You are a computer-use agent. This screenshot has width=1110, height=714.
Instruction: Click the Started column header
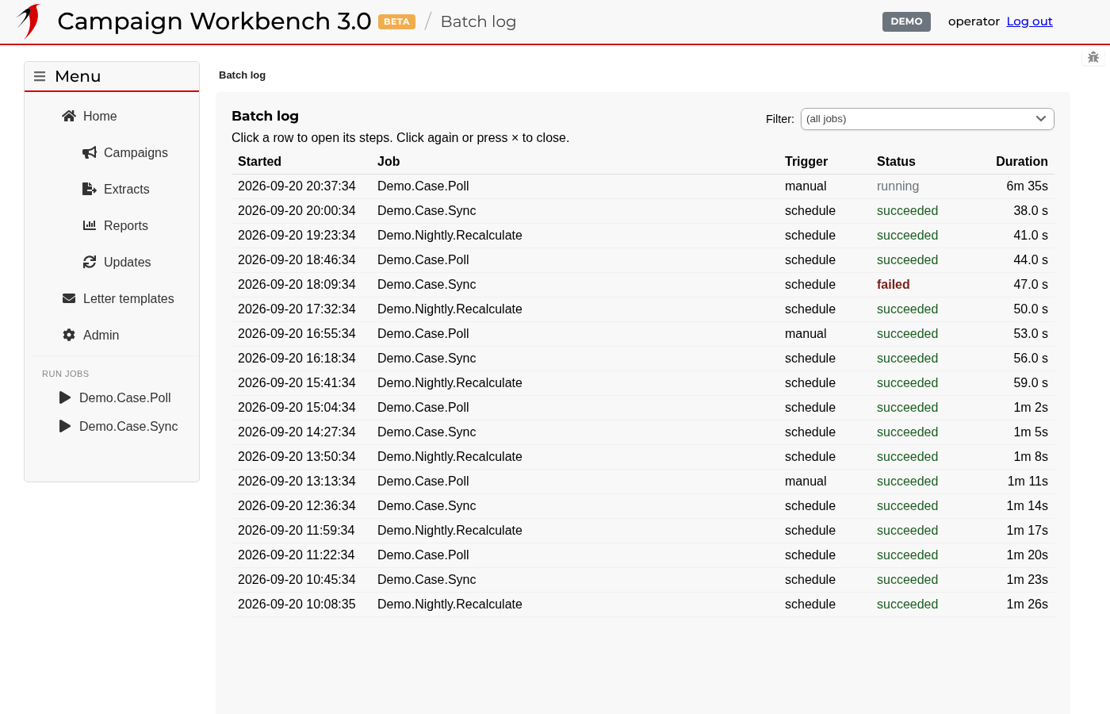pos(259,162)
